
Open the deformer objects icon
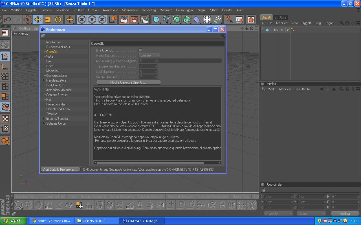point(197,19)
